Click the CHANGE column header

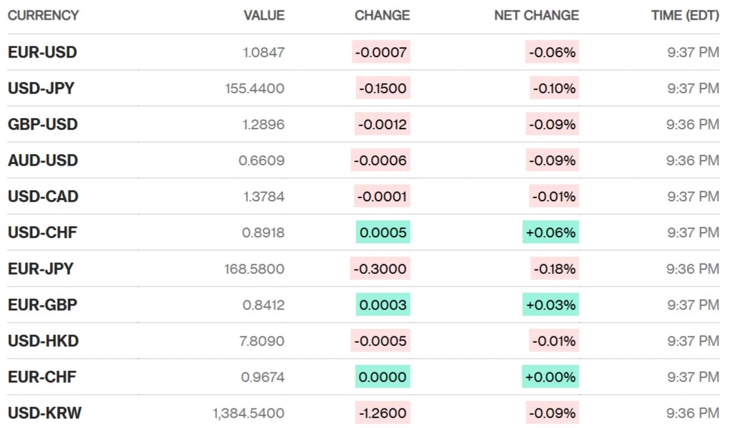[x=382, y=15]
